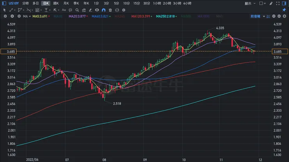The height and width of the screenshot is (162, 289).
Task: Select the 15分 interval
Action: coord(137,3)
